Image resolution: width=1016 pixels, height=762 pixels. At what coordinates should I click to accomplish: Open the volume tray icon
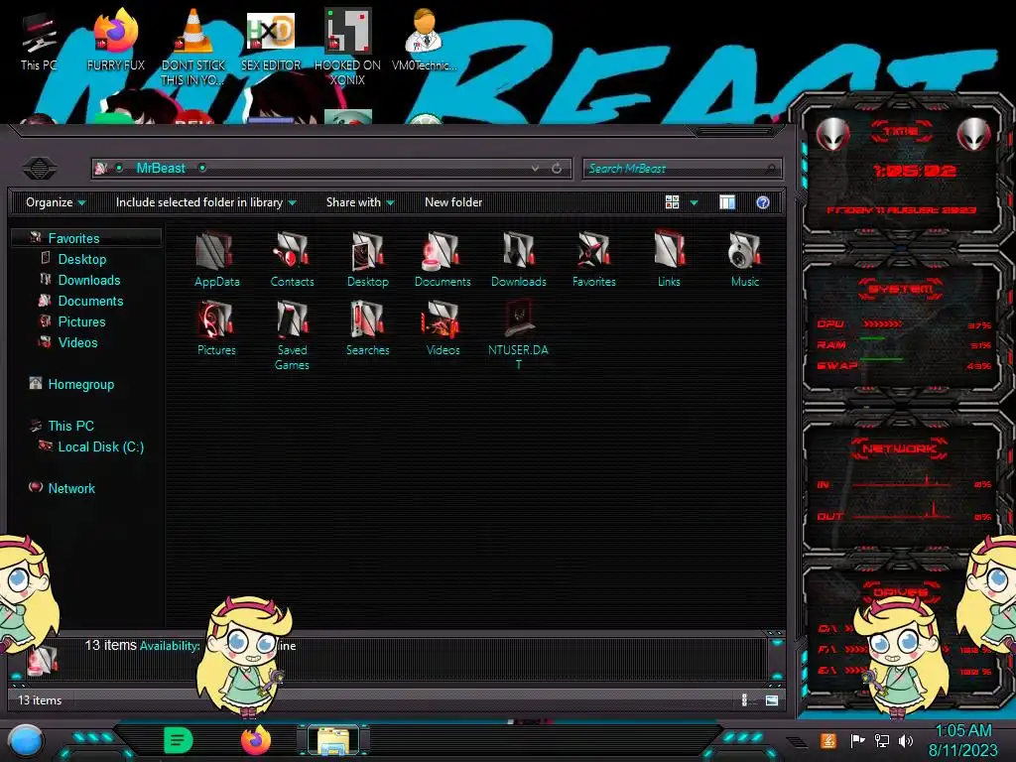point(906,740)
